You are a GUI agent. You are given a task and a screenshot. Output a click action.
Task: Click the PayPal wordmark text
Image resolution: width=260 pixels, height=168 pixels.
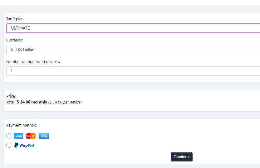(27, 146)
